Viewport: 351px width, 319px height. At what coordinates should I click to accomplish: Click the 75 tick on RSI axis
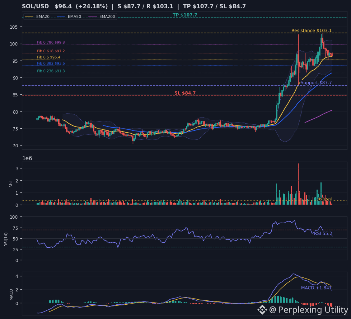tap(15, 228)
